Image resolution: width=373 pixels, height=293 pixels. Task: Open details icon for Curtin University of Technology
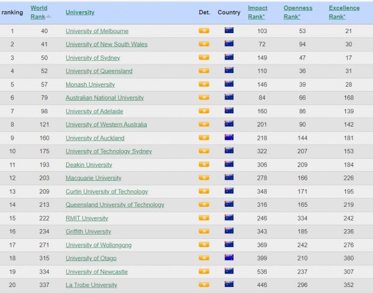pyautogui.click(x=204, y=191)
